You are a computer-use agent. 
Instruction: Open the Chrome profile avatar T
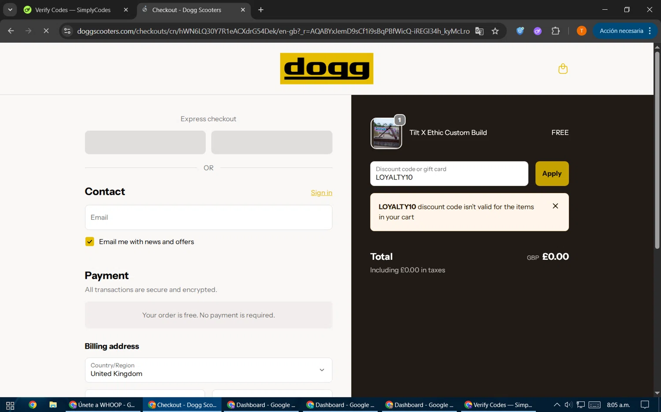tap(582, 31)
